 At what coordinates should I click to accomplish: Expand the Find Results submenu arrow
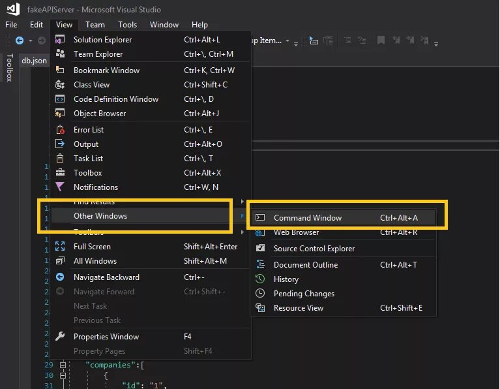click(x=242, y=202)
